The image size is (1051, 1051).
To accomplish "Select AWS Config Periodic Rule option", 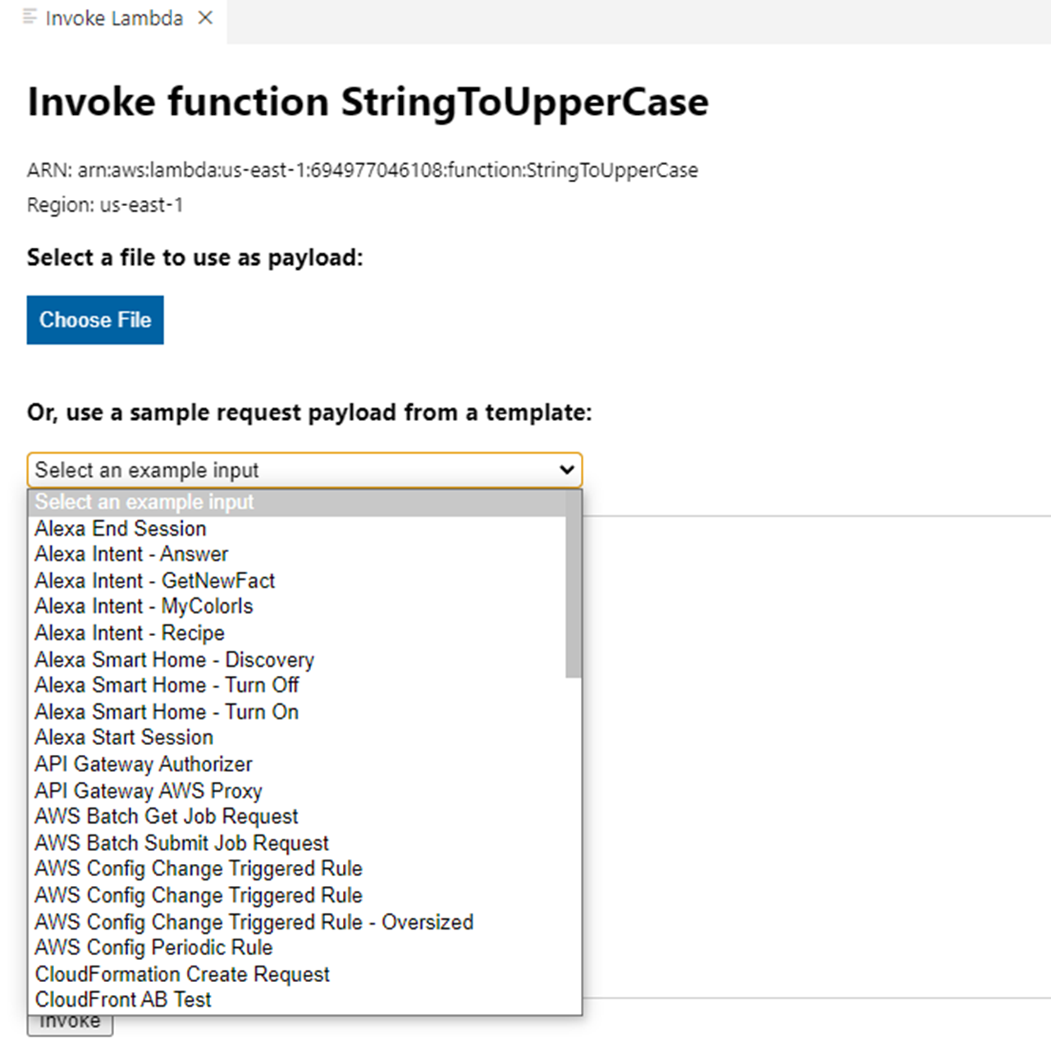I will pyautogui.click(x=297, y=948).
